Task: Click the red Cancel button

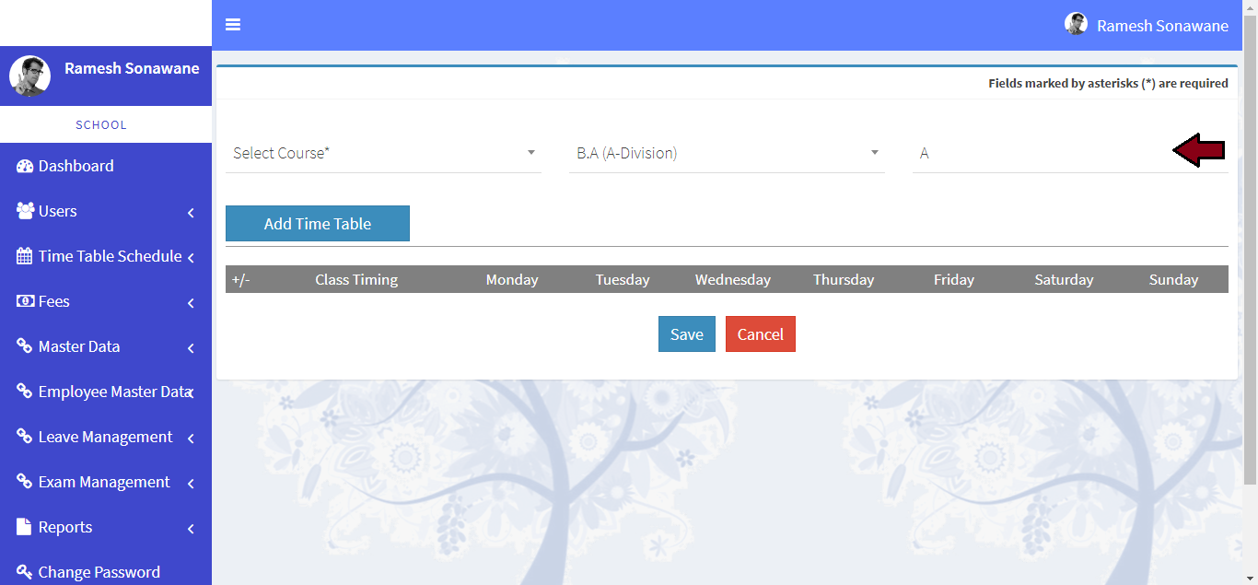Action: point(760,334)
